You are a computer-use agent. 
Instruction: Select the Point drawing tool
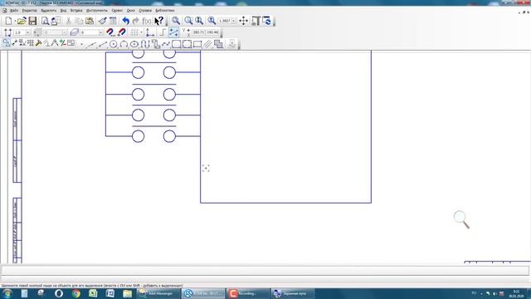81,44
